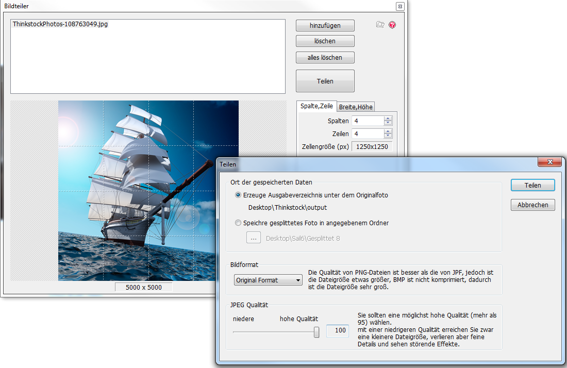
Task: Select 'Erzeuge Ausgabeverzeichnis unter dem Originalfoto' option
Action: click(238, 195)
